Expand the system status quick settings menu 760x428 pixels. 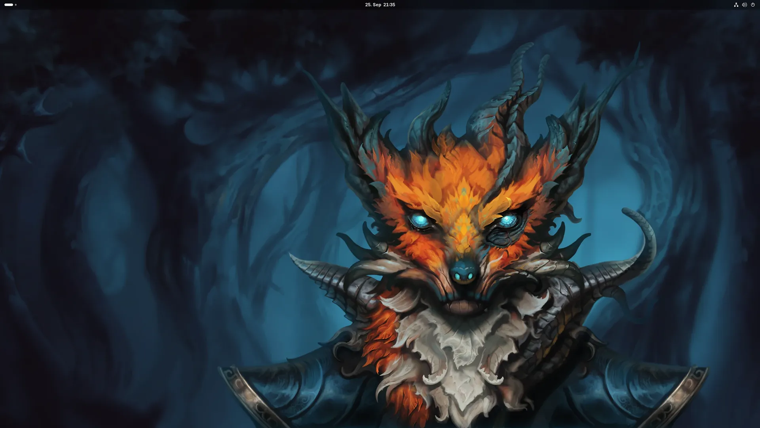click(x=744, y=5)
